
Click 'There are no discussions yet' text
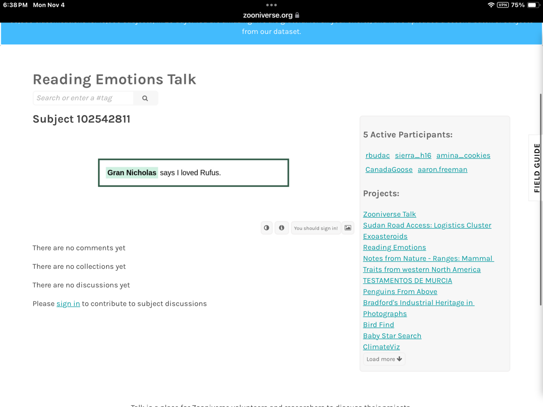81,285
